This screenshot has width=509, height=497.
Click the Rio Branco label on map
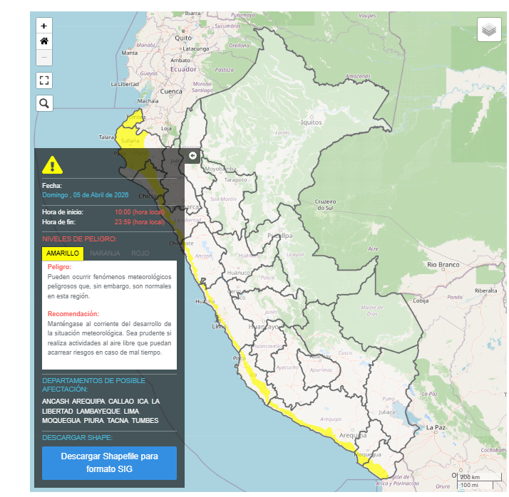tap(443, 265)
